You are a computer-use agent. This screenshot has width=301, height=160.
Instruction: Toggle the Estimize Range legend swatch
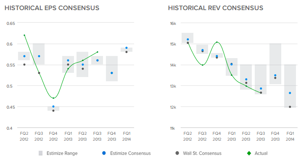coord(40,153)
